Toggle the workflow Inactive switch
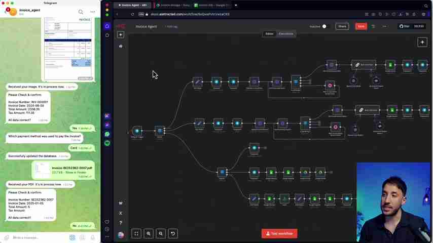Screen dimensions: 433x243 point(324,26)
